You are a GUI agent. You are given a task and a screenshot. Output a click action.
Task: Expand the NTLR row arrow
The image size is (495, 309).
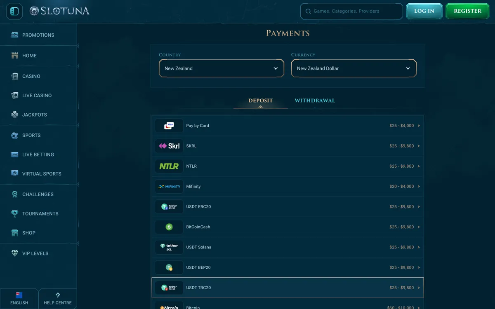click(x=419, y=166)
